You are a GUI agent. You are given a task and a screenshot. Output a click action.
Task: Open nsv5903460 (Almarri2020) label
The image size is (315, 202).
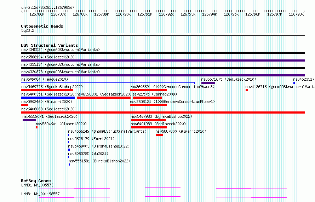point(47,102)
